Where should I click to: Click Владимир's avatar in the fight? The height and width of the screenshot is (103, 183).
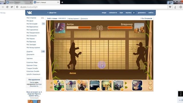[x=139, y=28]
